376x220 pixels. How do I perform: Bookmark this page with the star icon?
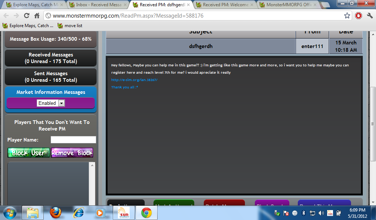point(347,16)
